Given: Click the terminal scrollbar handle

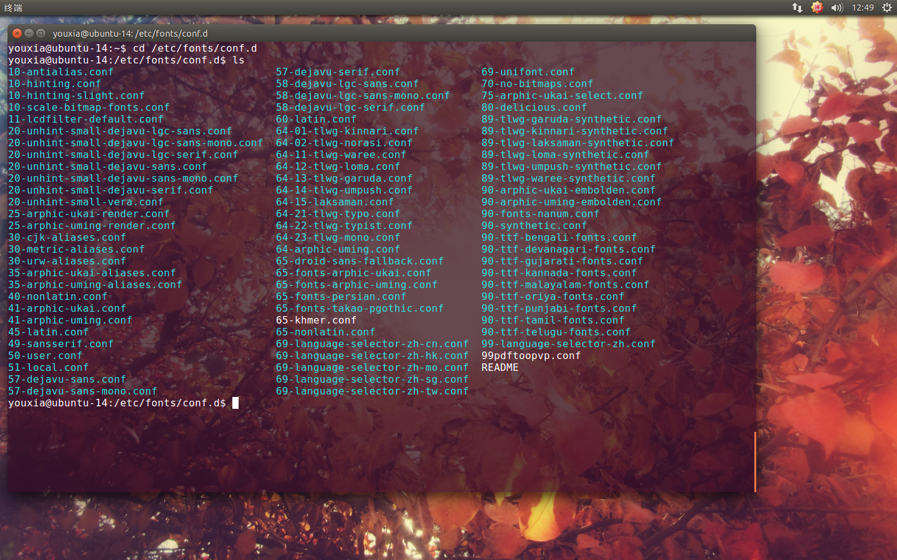Looking at the screenshot, I should click(x=754, y=462).
